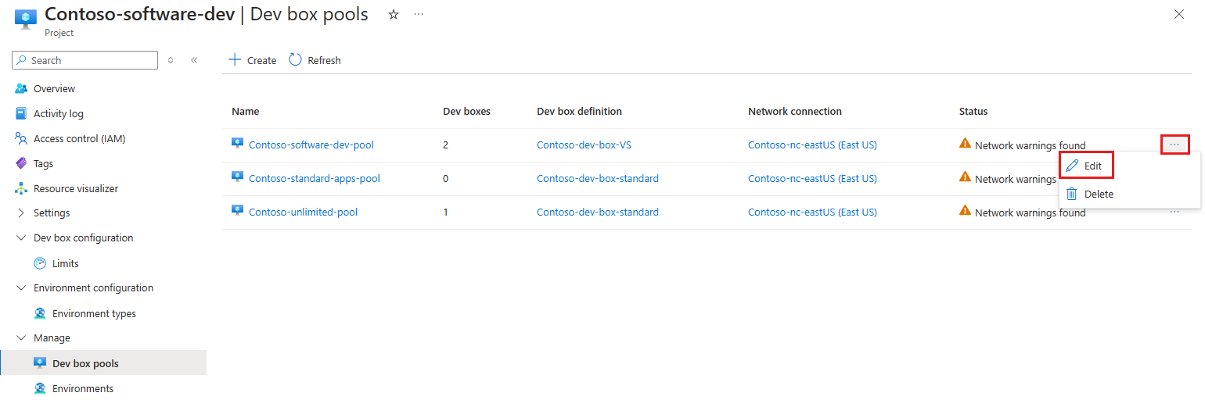Image resolution: width=1205 pixels, height=407 pixels.
Task: Click the Access control person icon
Action: (21, 138)
